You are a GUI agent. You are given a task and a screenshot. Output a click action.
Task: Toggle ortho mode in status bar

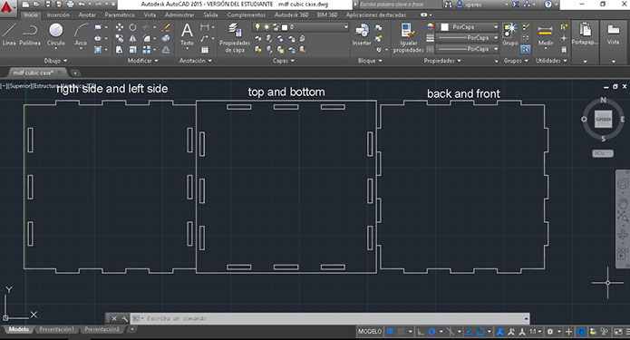421,332
